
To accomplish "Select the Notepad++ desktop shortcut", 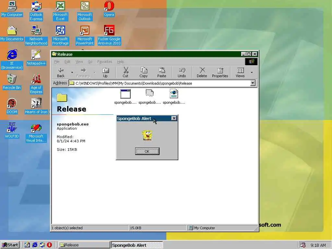I will 36,58.
